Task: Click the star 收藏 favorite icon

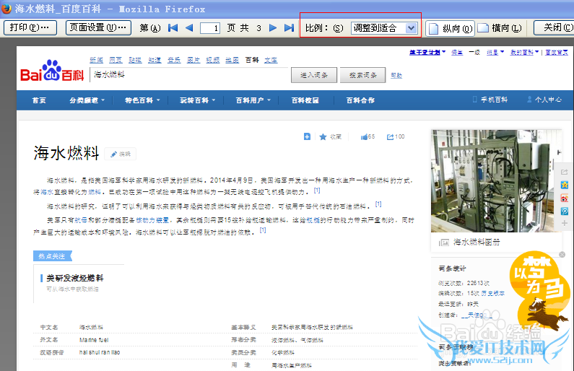Action: click(x=323, y=136)
